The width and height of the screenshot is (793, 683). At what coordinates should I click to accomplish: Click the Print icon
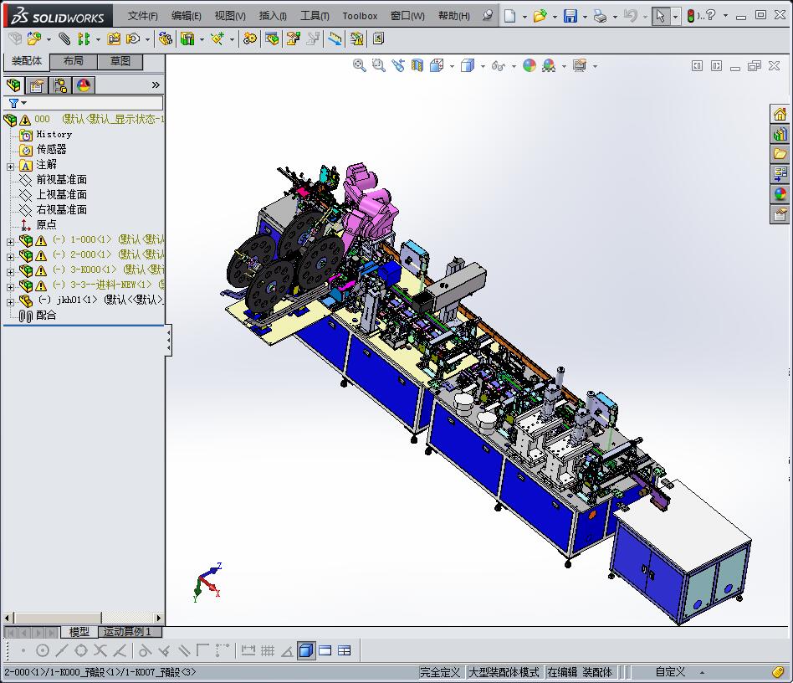tap(599, 16)
